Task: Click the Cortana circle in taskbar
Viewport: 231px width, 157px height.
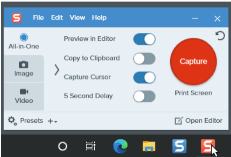Action: point(63,146)
